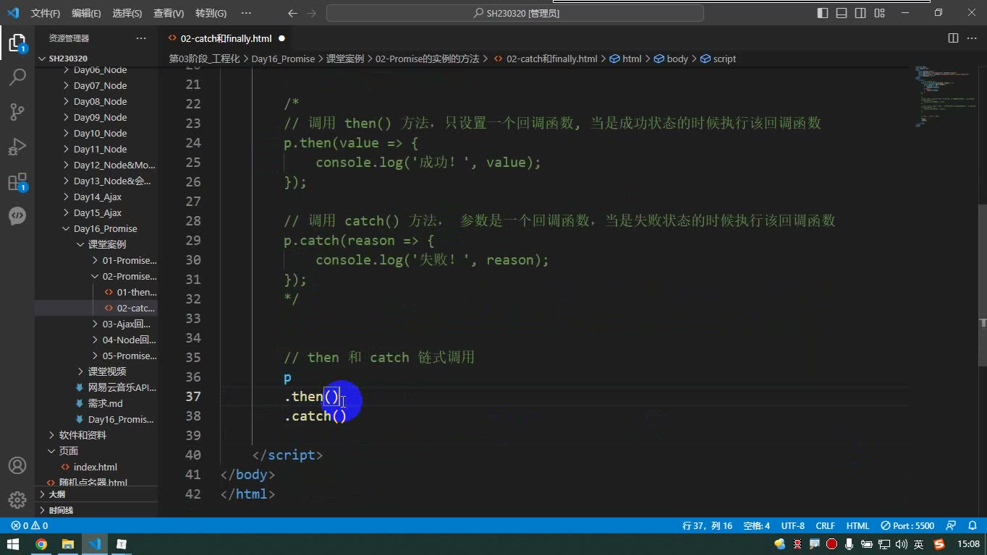987x555 pixels.
Task: Open the Windows Start menu
Action: [x=13, y=544]
